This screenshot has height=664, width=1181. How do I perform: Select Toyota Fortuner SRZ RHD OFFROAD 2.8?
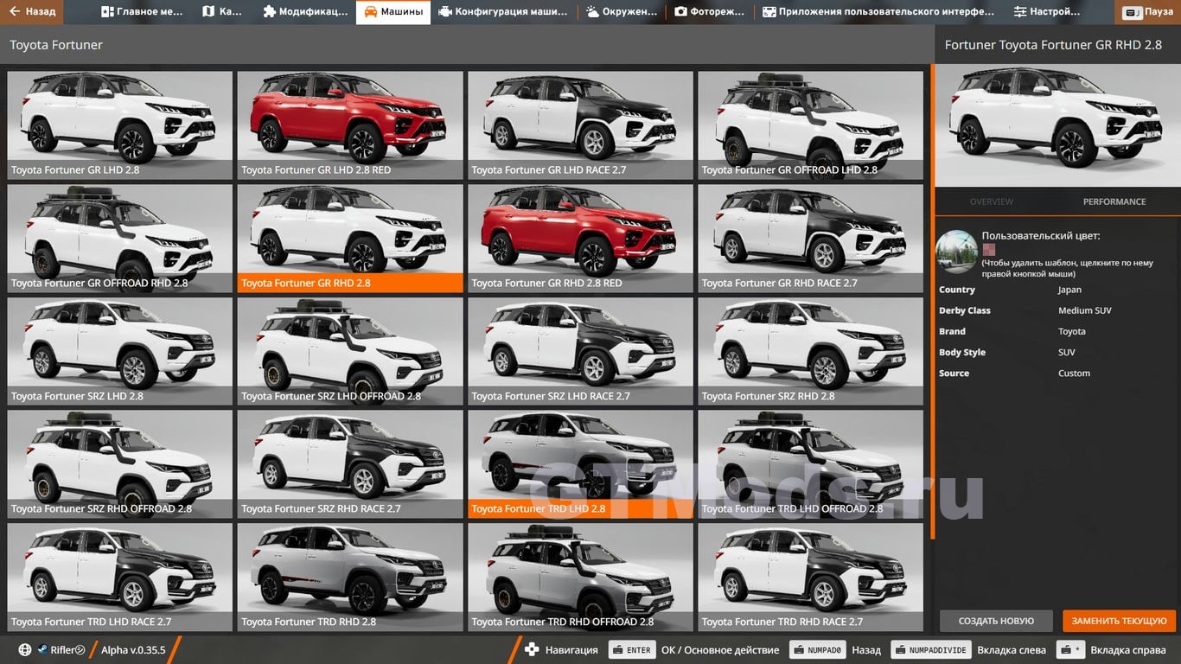[x=120, y=464]
